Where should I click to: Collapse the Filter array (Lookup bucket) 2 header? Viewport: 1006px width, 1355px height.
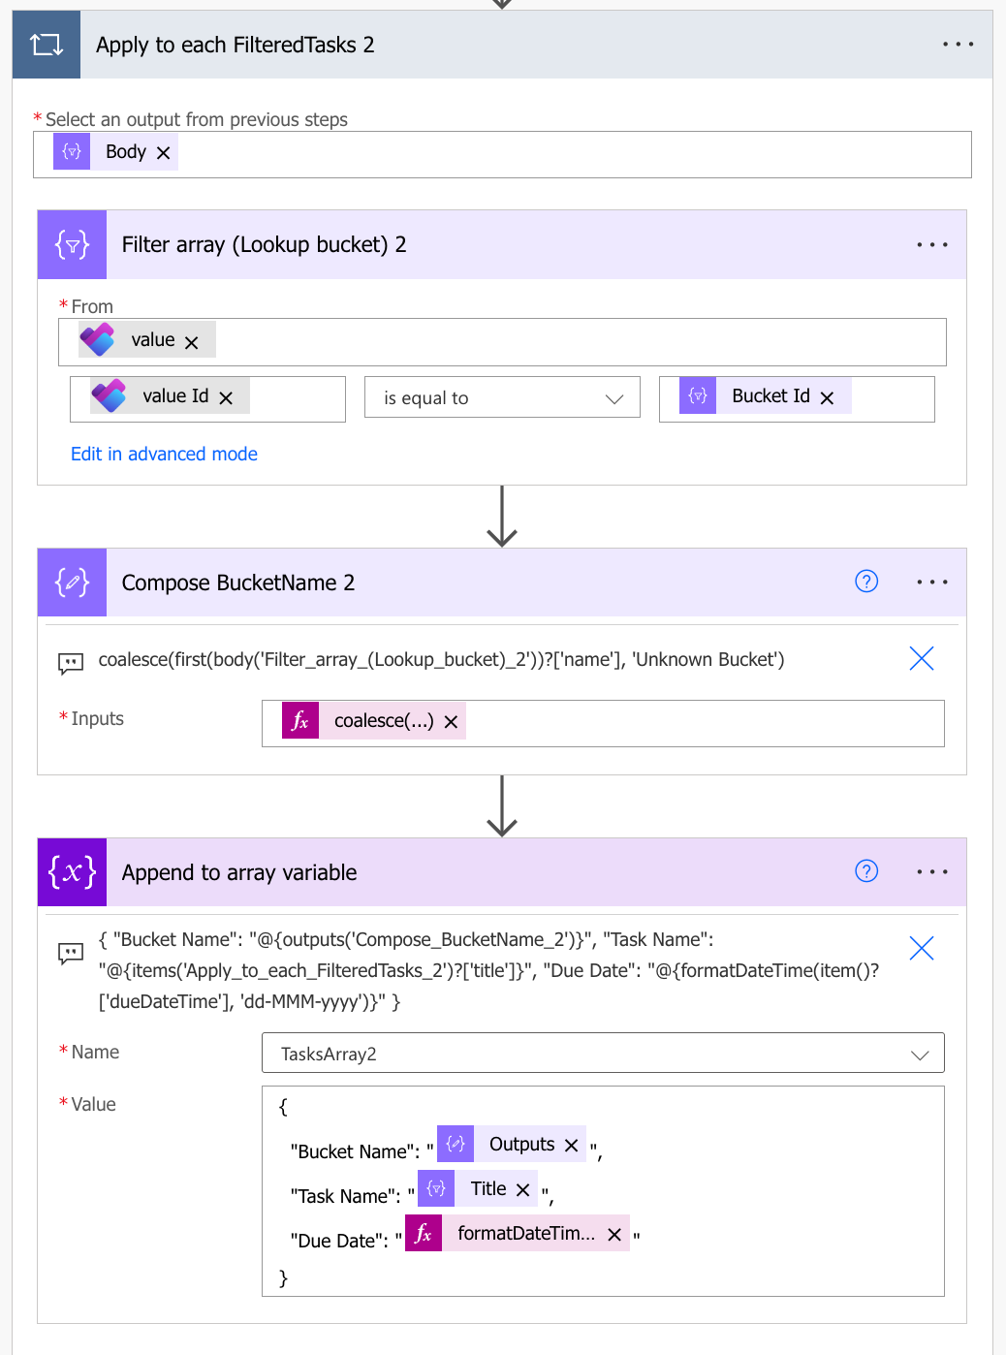coord(502,244)
